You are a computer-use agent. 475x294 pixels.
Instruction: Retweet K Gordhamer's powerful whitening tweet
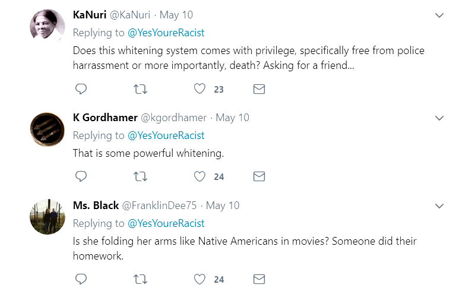[x=141, y=176]
